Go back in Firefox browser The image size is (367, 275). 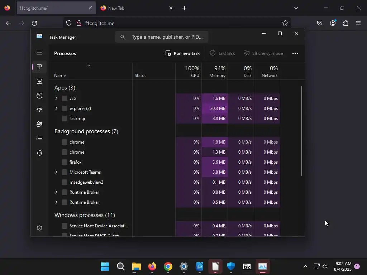(9, 23)
